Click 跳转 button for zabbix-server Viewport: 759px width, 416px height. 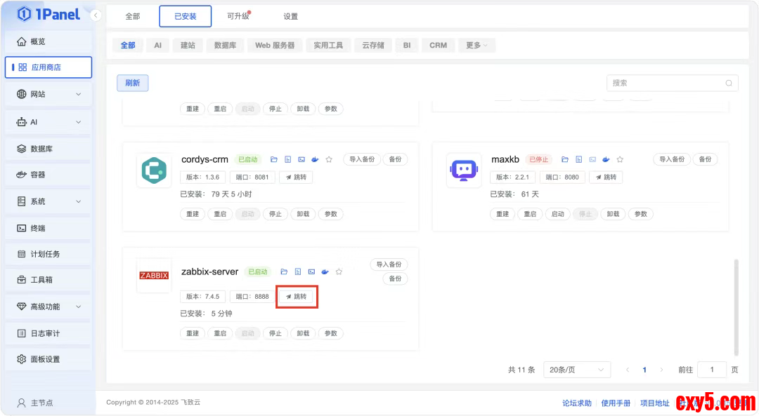297,297
